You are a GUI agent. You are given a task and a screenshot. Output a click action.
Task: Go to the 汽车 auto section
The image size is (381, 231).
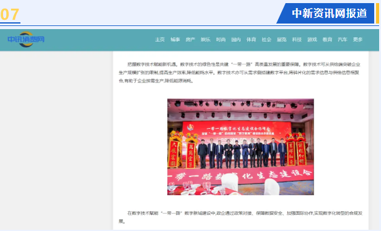(343, 40)
